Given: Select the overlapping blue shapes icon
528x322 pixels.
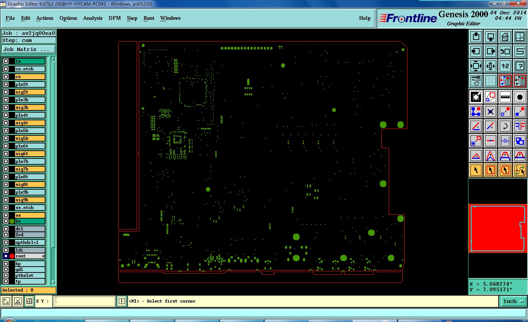Looking at the screenshot, I should [x=520, y=141].
